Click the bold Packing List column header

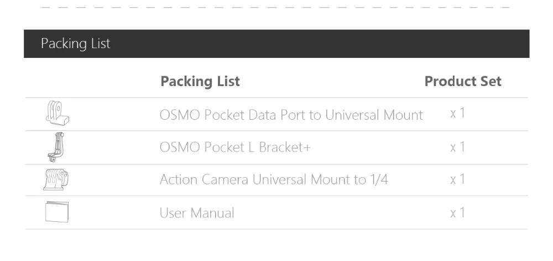pos(200,82)
